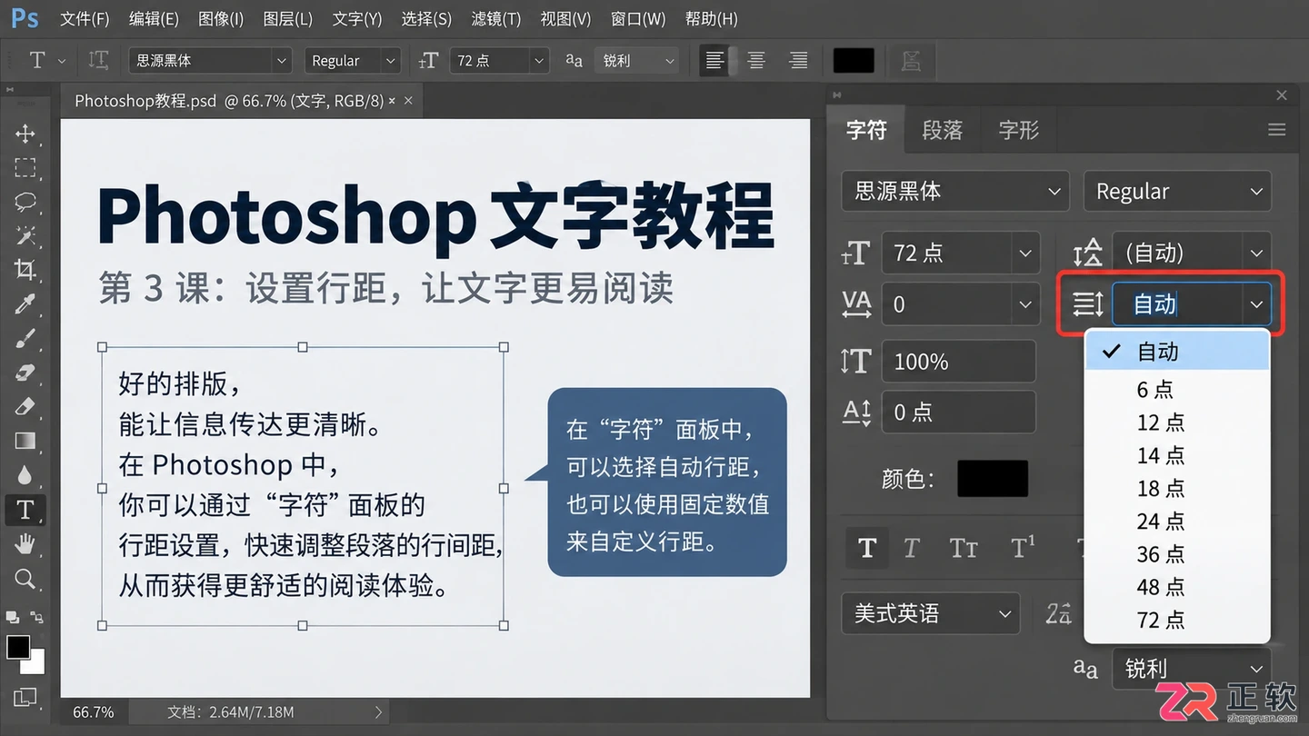Select the Clone Stamp tool
The width and height of the screenshot is (1309, 736).
[25, 373]
